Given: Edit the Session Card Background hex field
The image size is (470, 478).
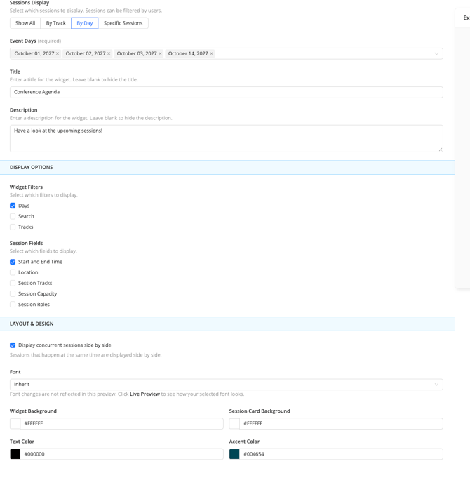Looking at the screenshot, I should coord(341,424).
